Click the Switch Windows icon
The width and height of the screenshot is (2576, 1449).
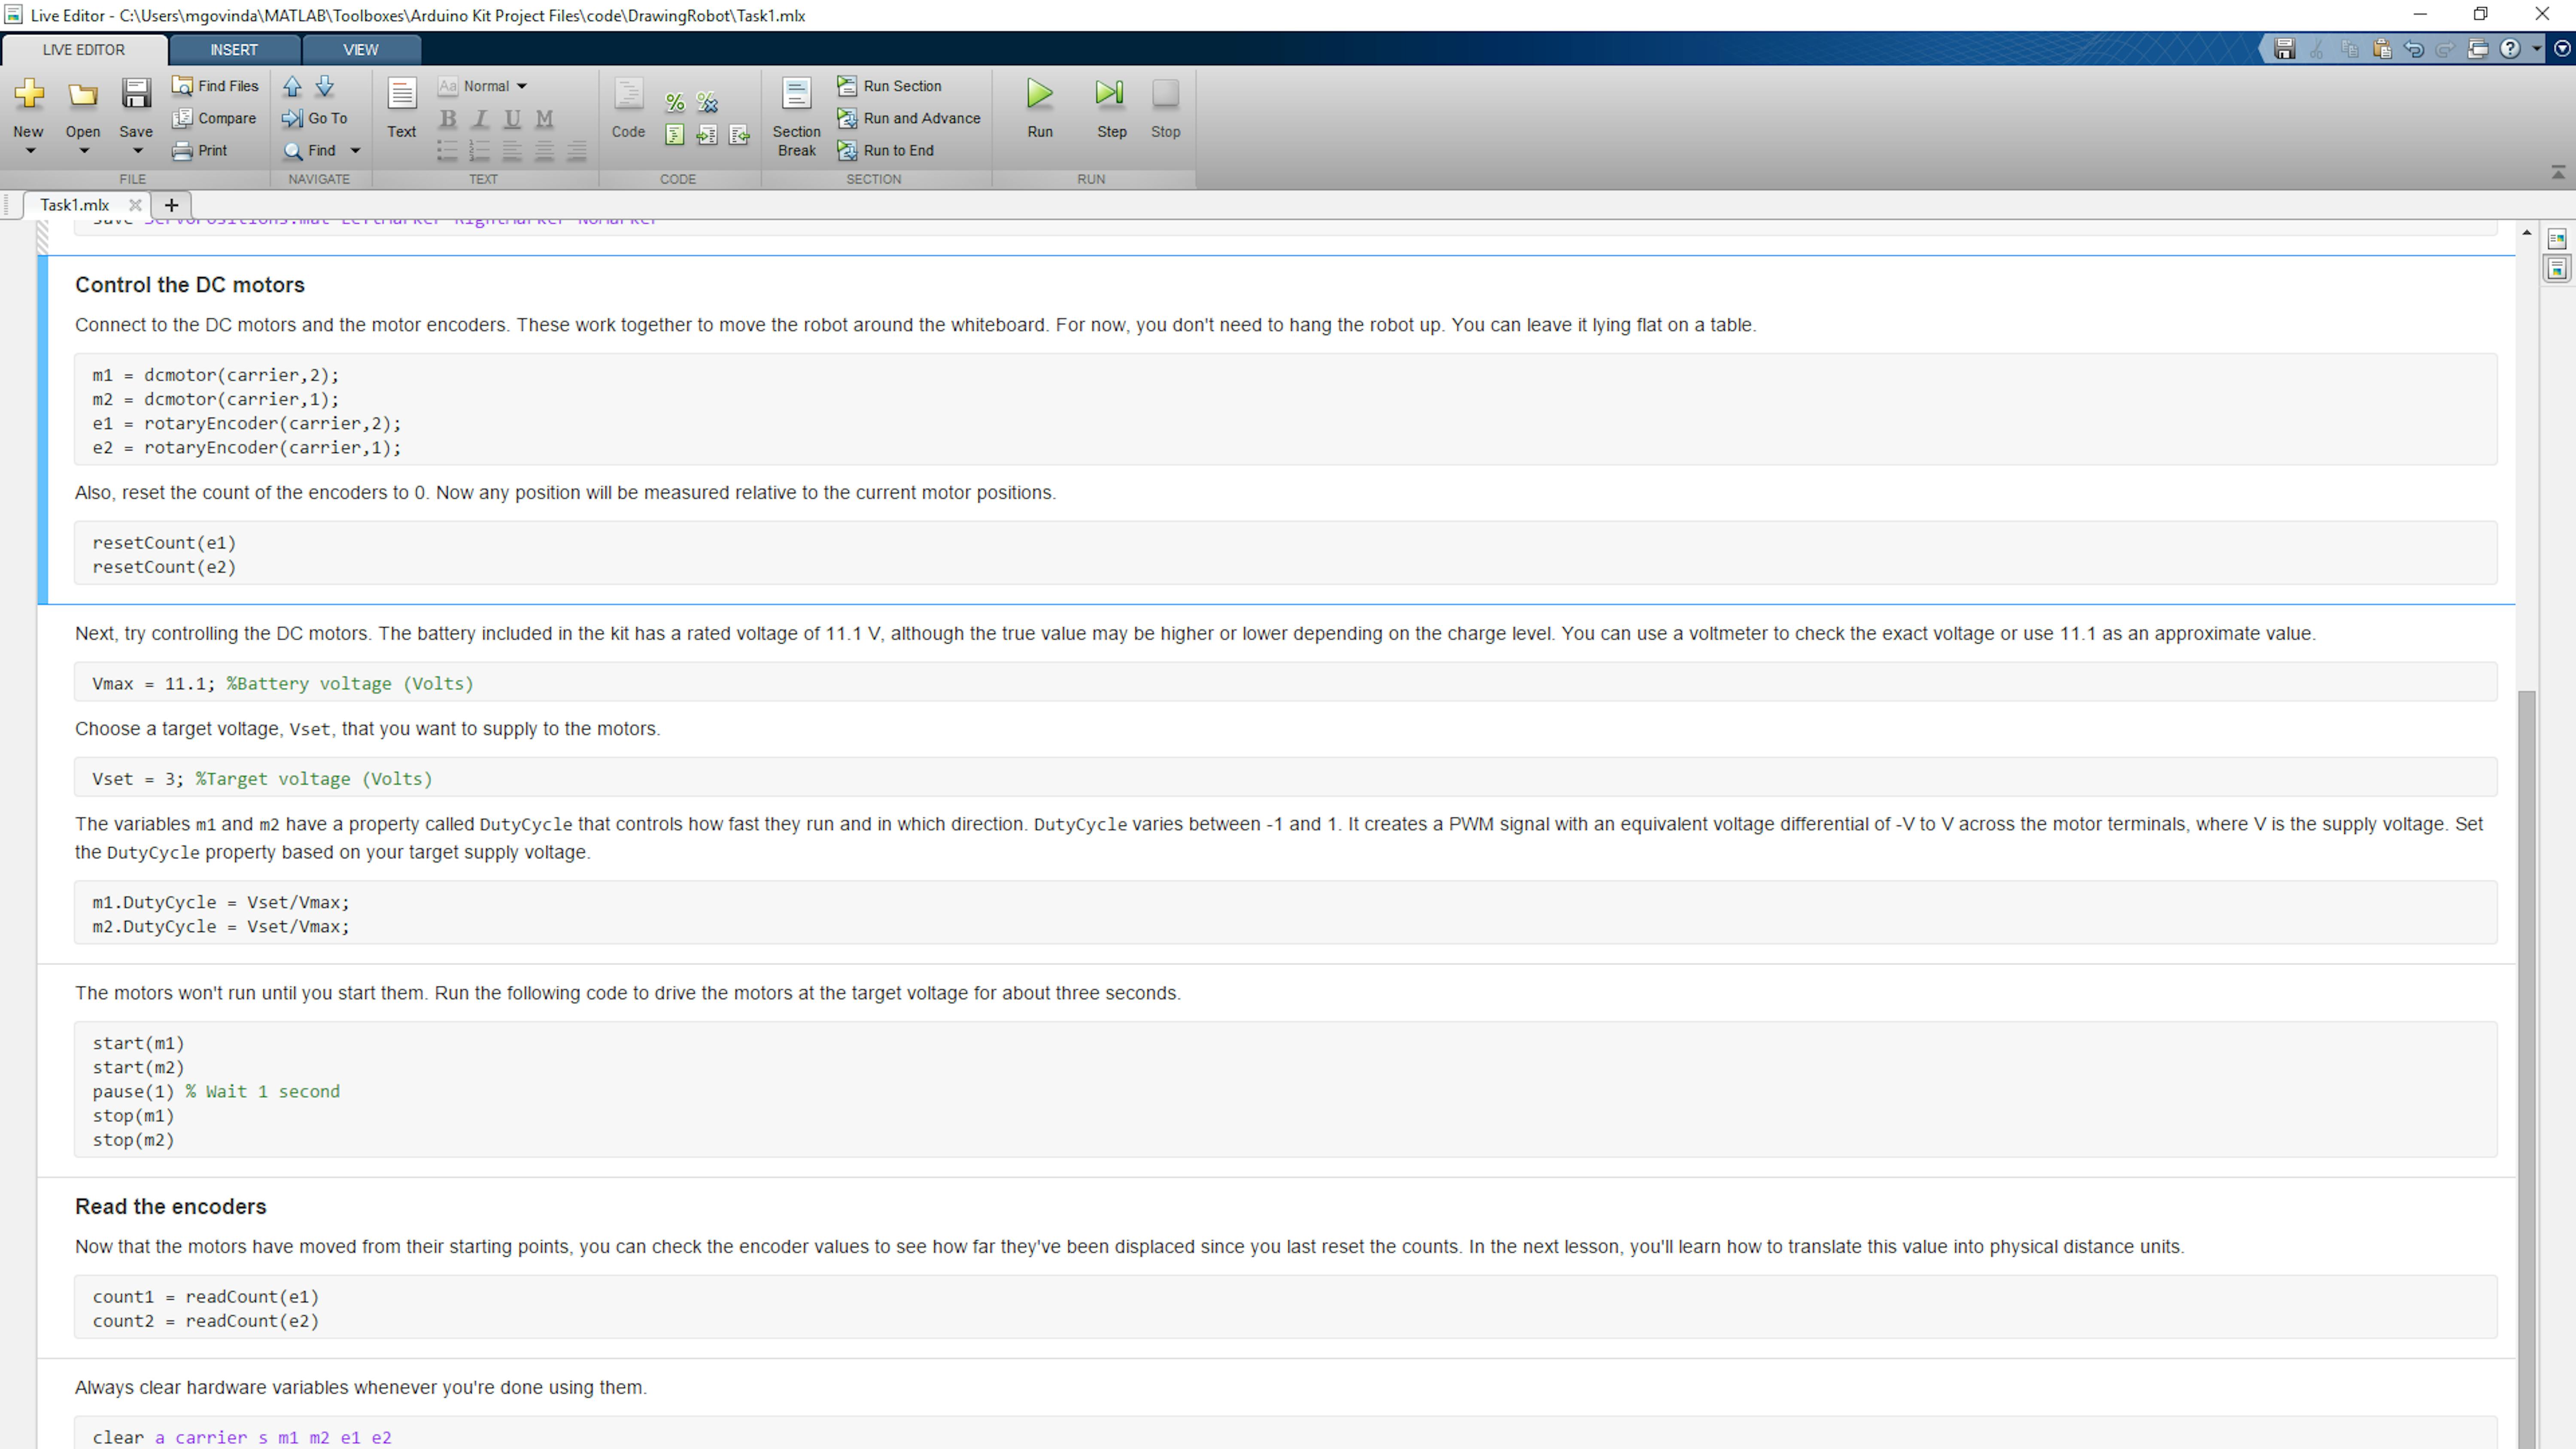(x=2478, y=49)
